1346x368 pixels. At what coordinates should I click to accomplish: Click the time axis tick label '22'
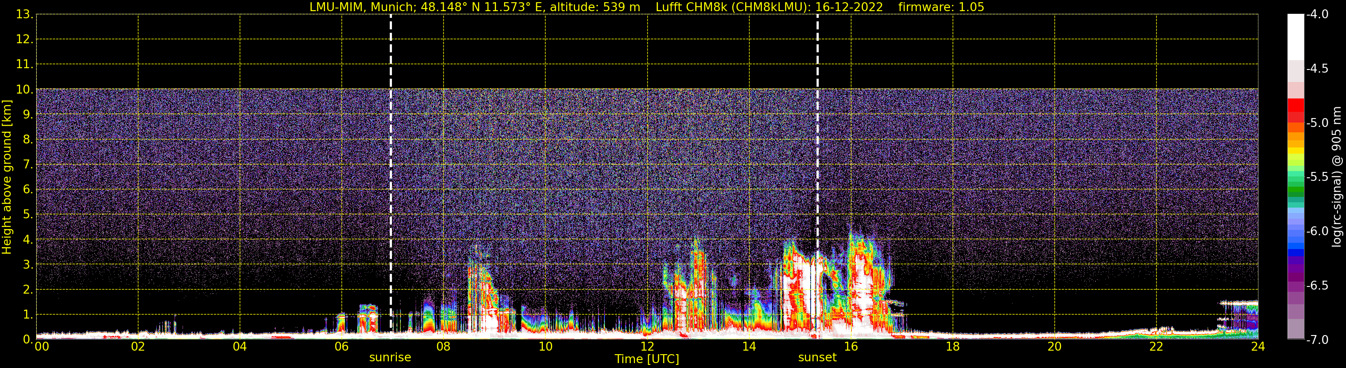click(1157, 347)
